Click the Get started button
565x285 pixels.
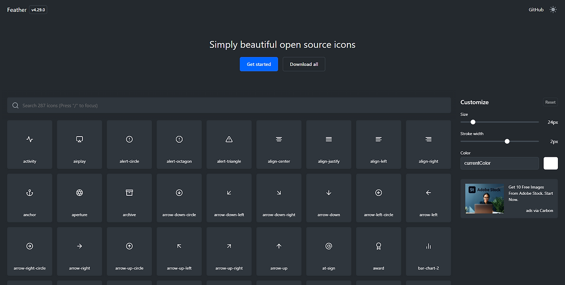(259, 64)
